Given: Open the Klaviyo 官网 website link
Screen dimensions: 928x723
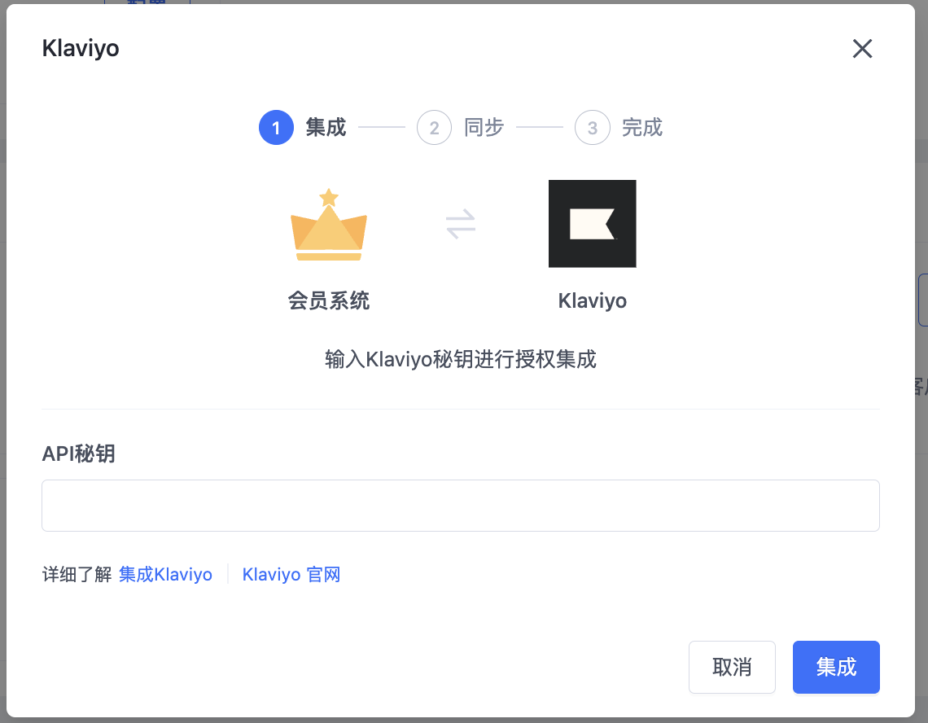Looking at the screenshot, I should [x=291, y=574].
